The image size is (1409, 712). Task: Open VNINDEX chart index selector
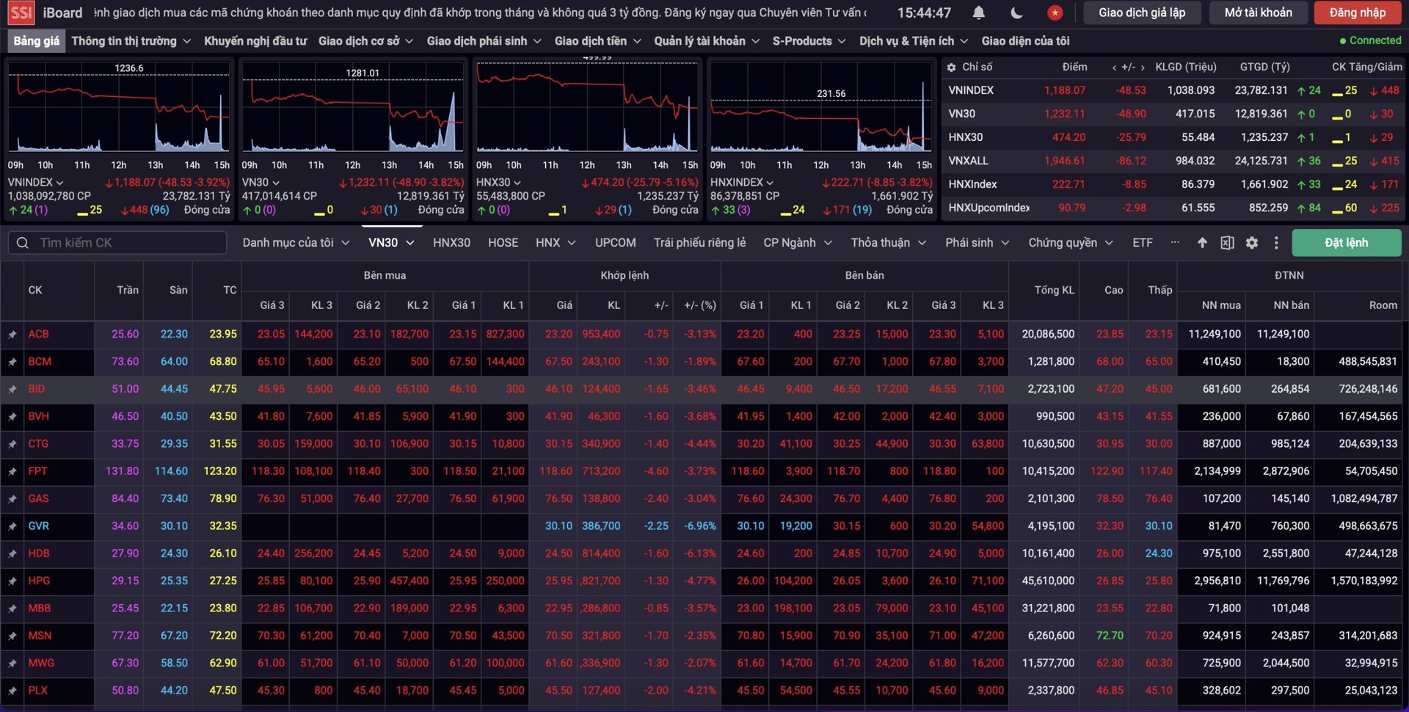click(x=35, y=182)
